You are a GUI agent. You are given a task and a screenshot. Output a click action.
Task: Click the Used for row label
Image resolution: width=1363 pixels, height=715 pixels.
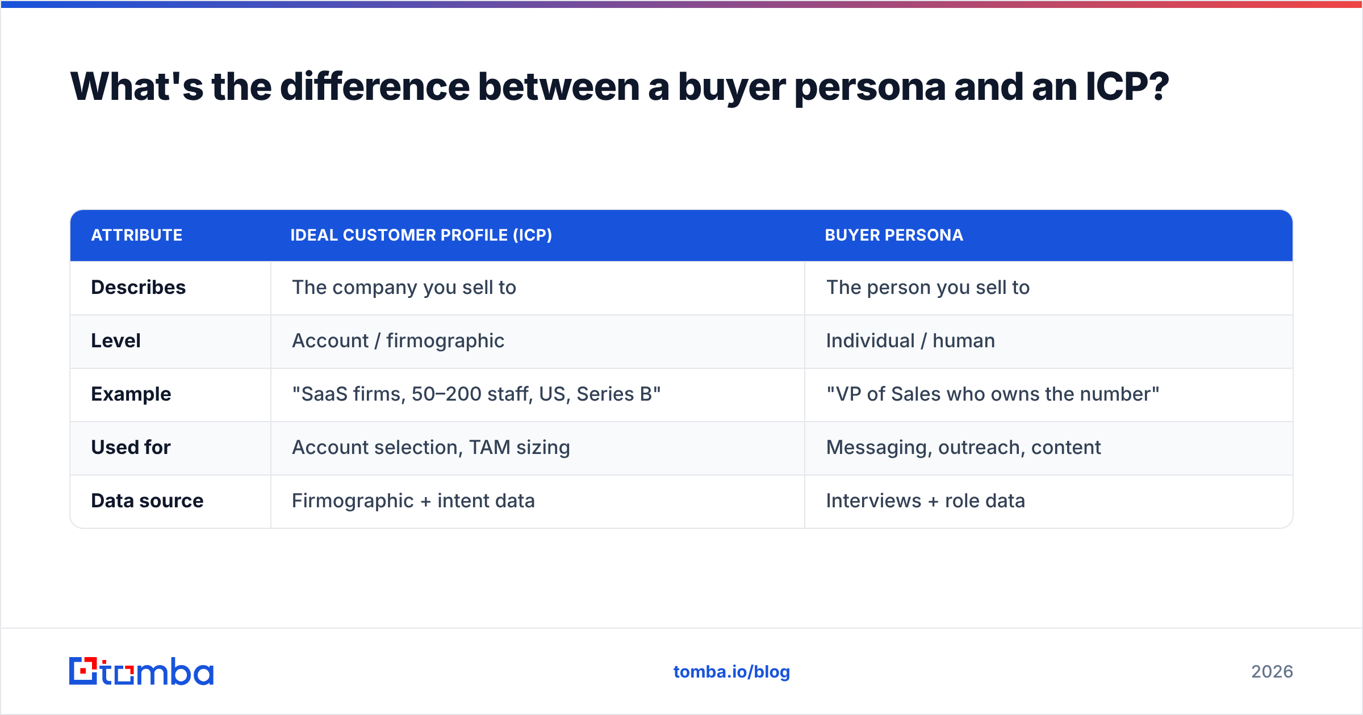131,447
